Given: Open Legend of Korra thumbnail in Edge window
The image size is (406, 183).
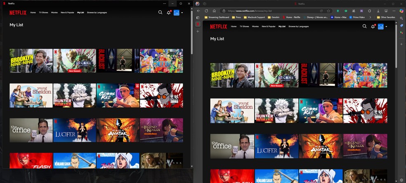Looking at the screenshot, I should pyautogui.click(x=365, y=146).
